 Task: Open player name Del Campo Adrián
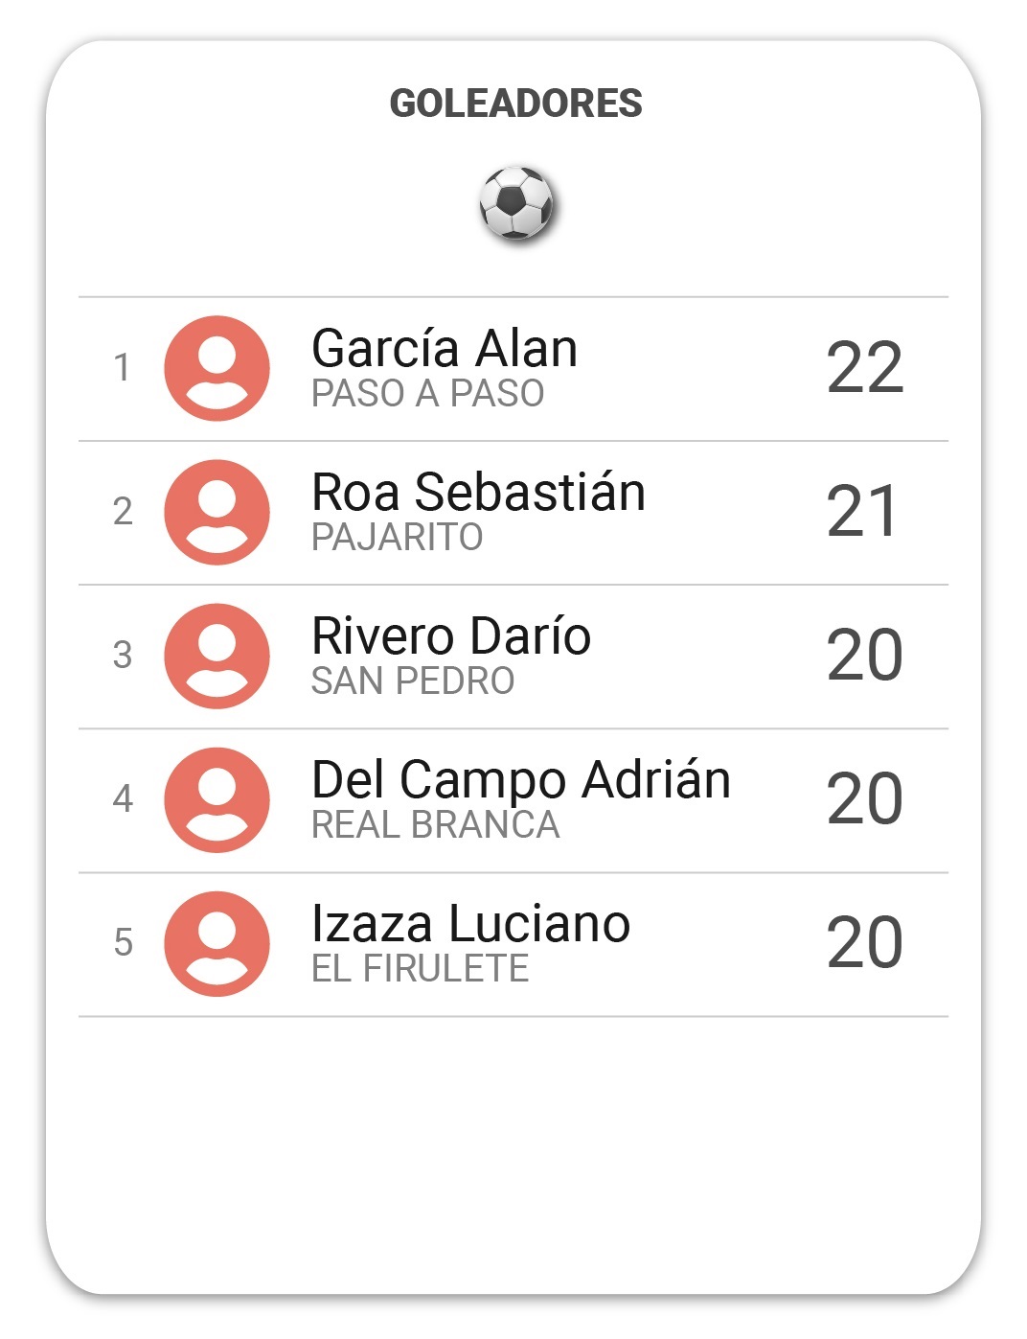click(x=521, y=780)
